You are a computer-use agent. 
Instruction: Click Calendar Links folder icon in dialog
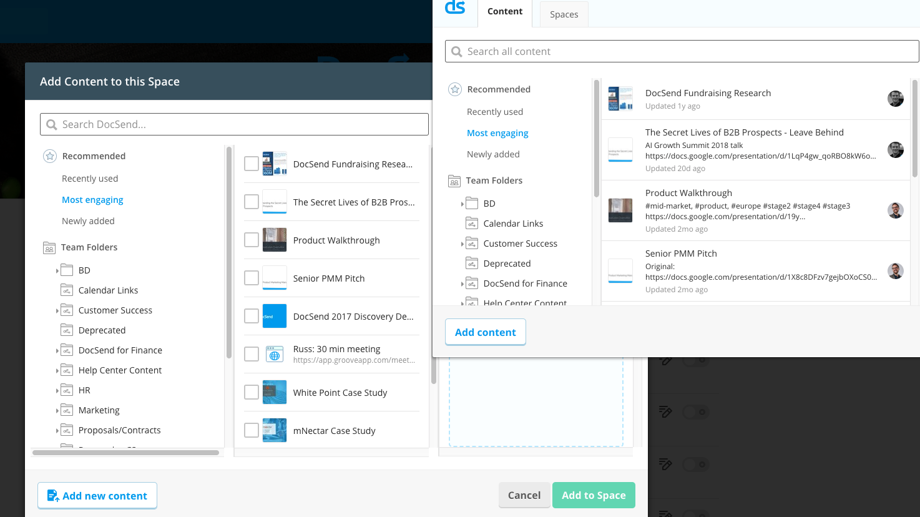click(67, 290)
